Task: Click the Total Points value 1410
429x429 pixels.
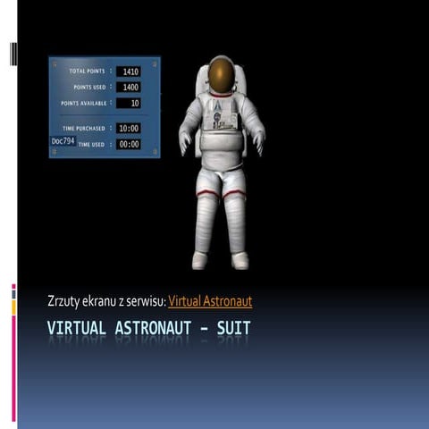Action: tap(129, 71)
